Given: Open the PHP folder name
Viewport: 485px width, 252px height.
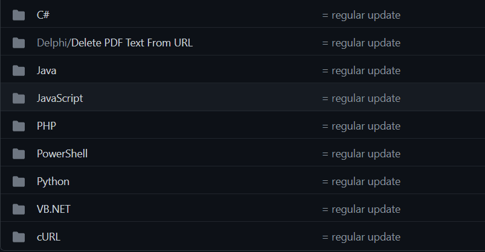Looking at the screenshot, I should click(47, 126).
